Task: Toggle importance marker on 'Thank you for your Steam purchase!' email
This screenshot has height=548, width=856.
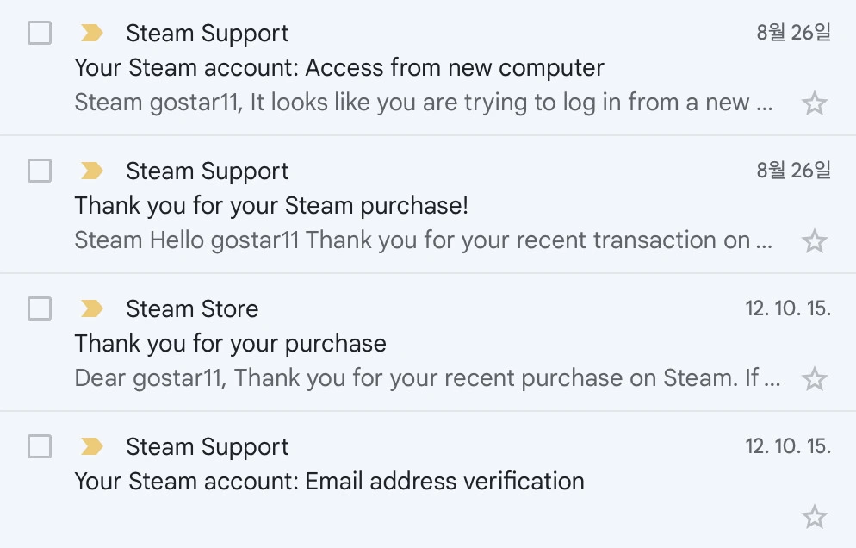Action: tap(91, 171)
